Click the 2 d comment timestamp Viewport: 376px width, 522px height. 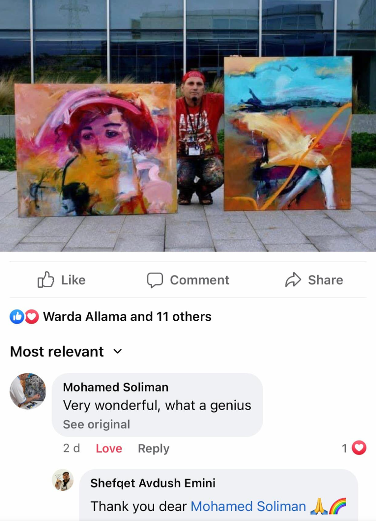(x=71, y=448)
